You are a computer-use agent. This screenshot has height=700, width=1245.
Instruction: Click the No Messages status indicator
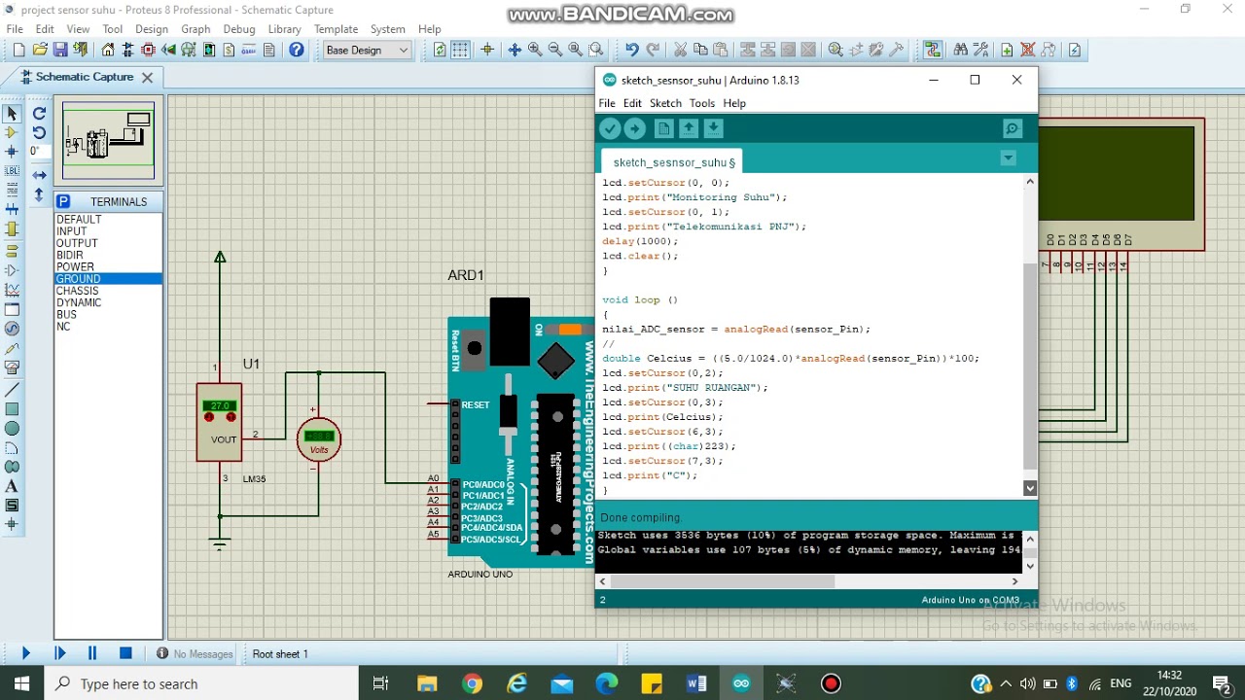(195, 654)
